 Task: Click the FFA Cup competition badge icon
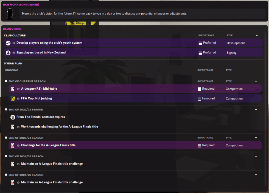point(13,98)
